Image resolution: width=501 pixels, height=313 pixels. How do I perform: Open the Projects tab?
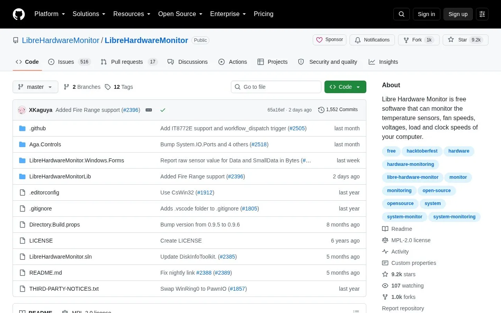(x=272, y=62)
